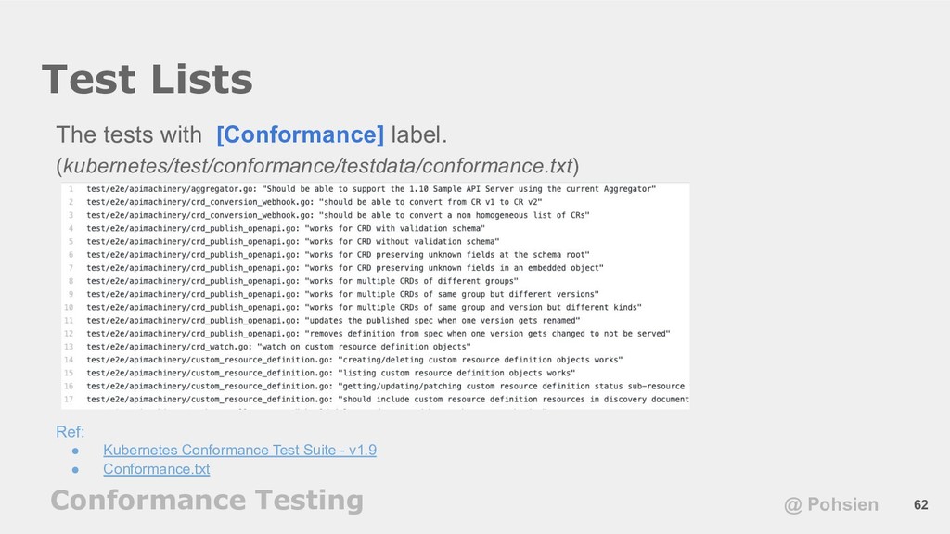950x534 pixels.
Task: Select line 5 CRD without validation schema
Action: 292,242
